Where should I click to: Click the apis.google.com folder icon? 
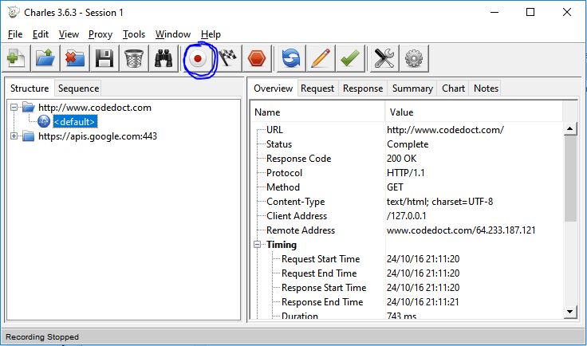29,136
